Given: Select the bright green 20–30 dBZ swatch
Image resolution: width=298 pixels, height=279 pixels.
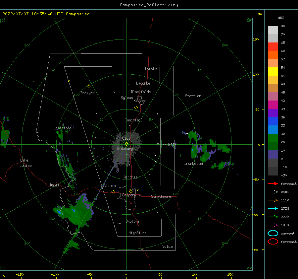Looking at the screenshot, I should point(273,138).
